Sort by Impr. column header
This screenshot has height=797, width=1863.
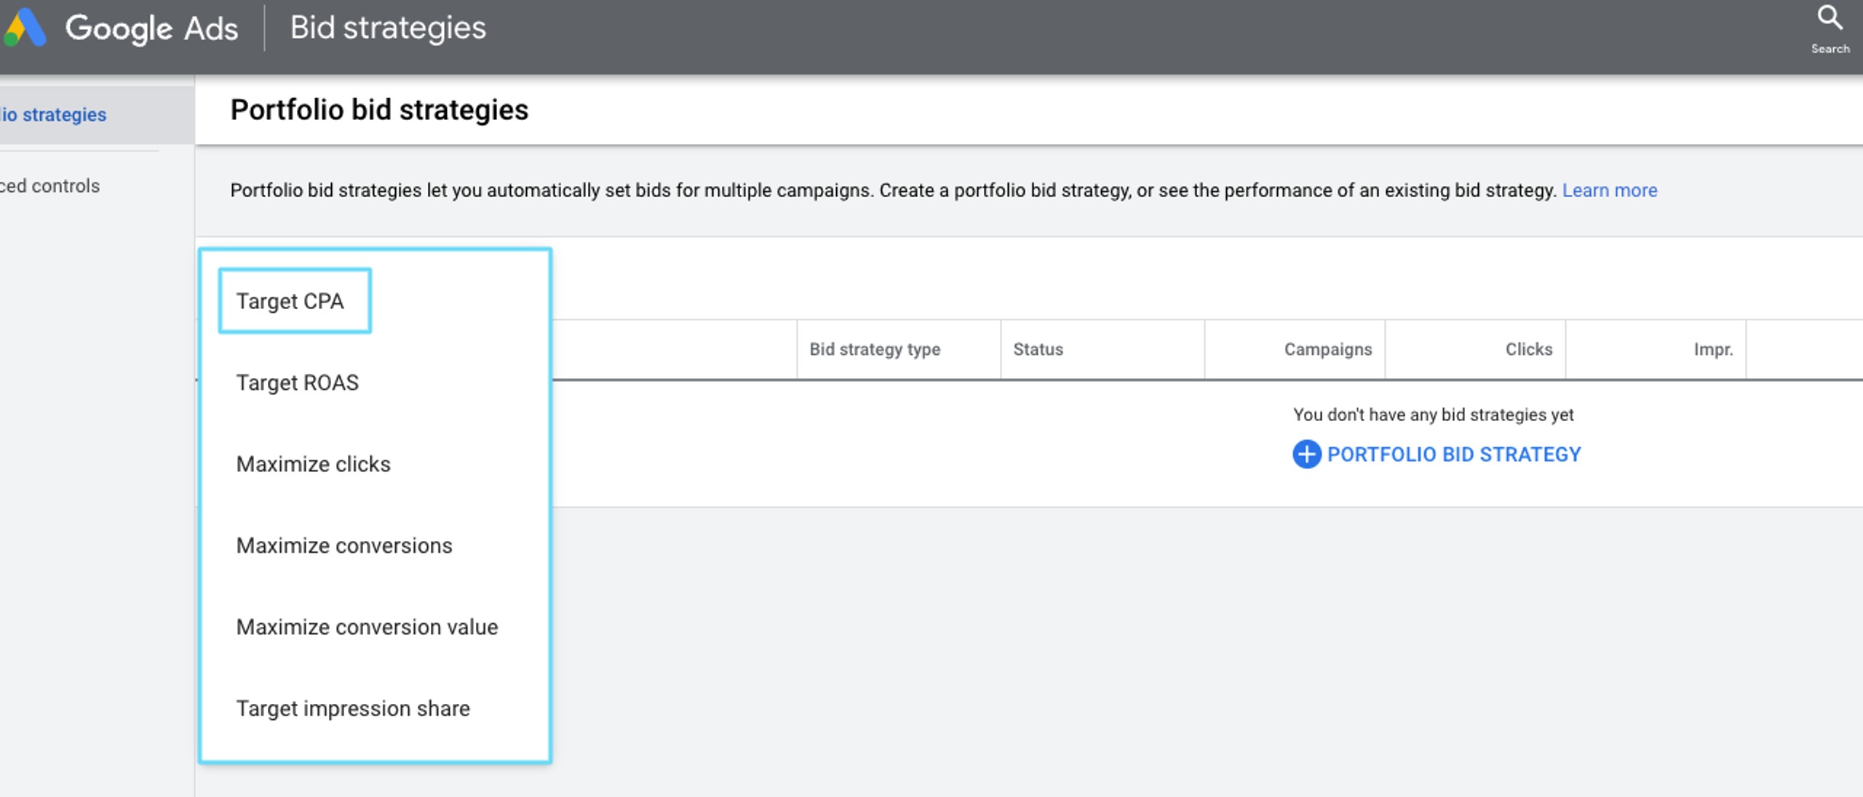1712,349
